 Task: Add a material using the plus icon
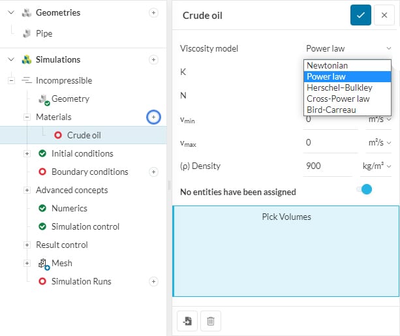153,117
